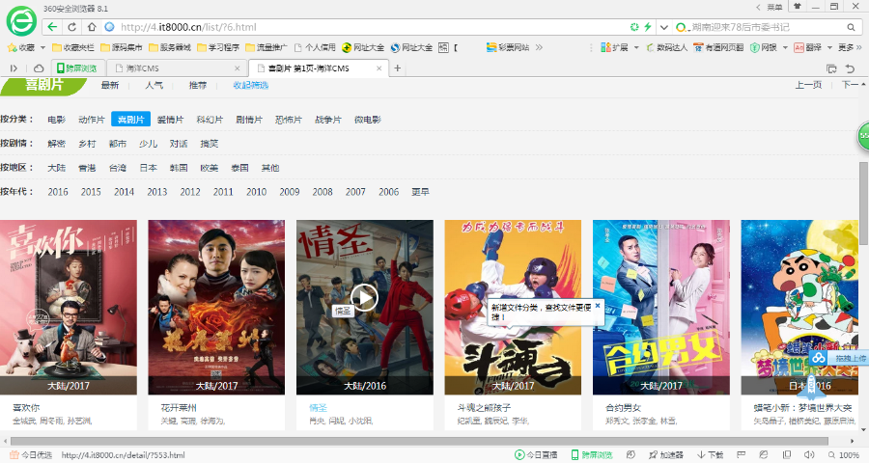Click the 100% zoom level control

click(844, 454)
